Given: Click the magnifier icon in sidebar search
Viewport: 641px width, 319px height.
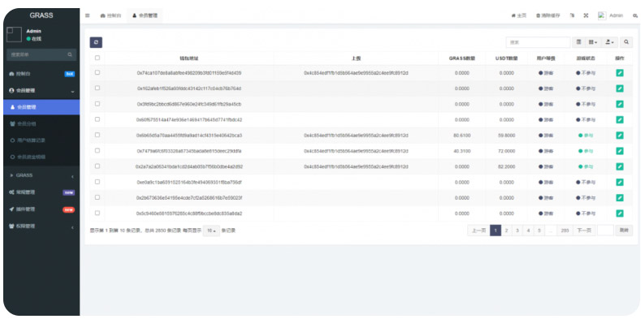Looking at the screenshot, I should (x=70, y=54).
